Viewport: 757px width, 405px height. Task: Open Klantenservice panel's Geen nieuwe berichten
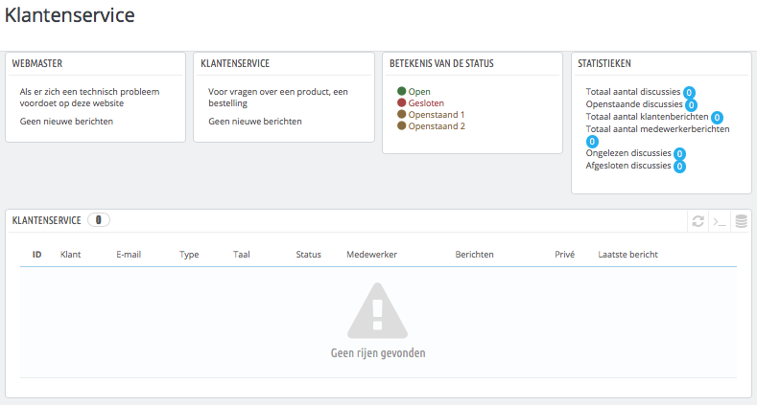point(255,122)
